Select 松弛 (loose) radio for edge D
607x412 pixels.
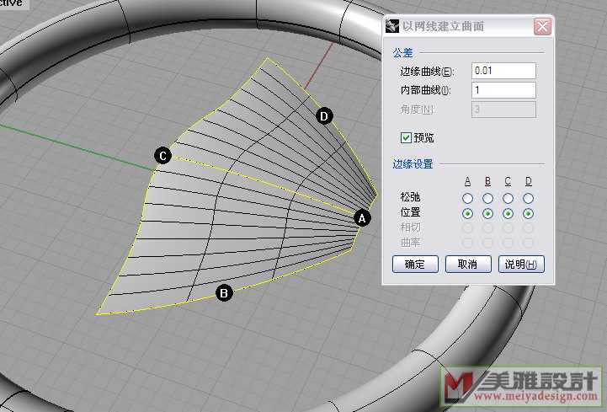(529, 198)
